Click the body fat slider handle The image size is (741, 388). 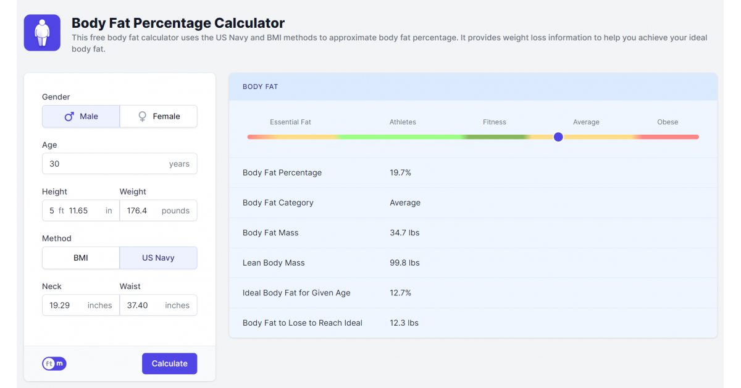pyautogui.click(x=558, y=137)
